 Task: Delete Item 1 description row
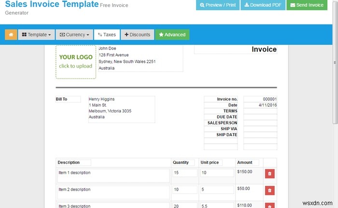coord(269,174)
